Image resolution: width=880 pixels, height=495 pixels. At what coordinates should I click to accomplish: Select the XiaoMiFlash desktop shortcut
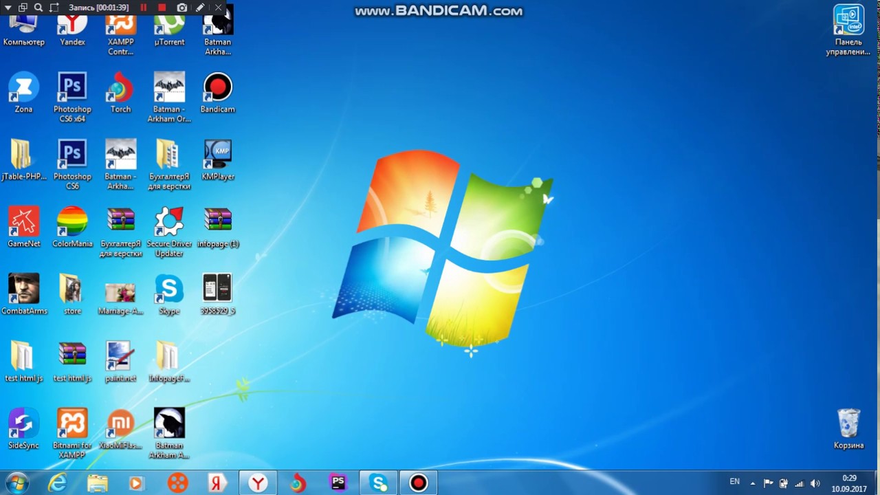[x=120, y=430]
